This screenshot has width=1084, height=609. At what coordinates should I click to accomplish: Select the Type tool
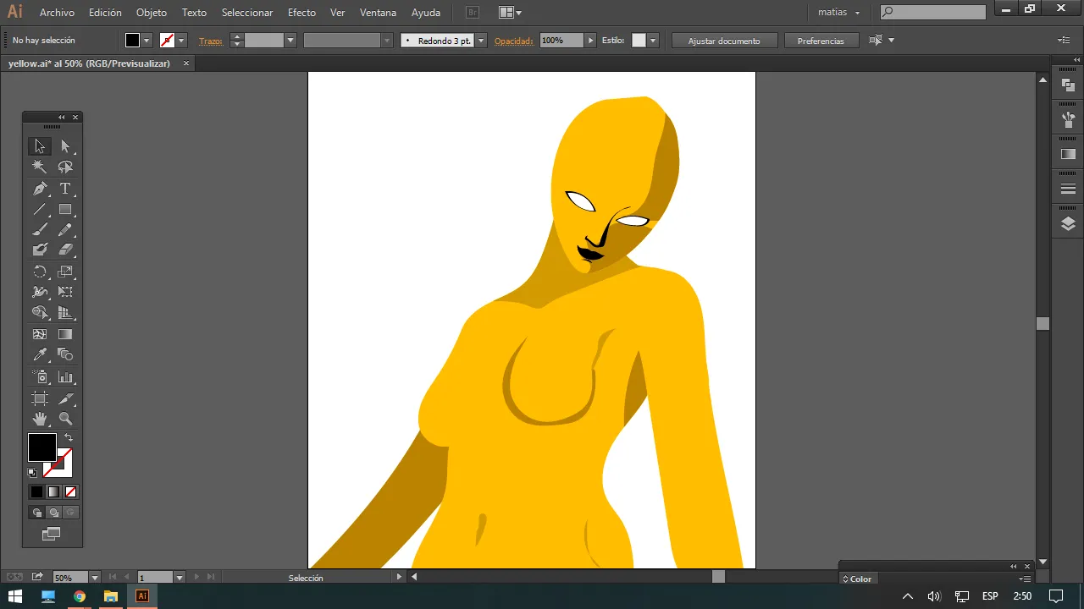[65, 189]
